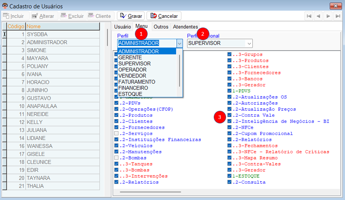The width and height of the screenshot is (345, 200).
Task: Select user ADMINISTRADOR row in user list
Action: point(53,42)
